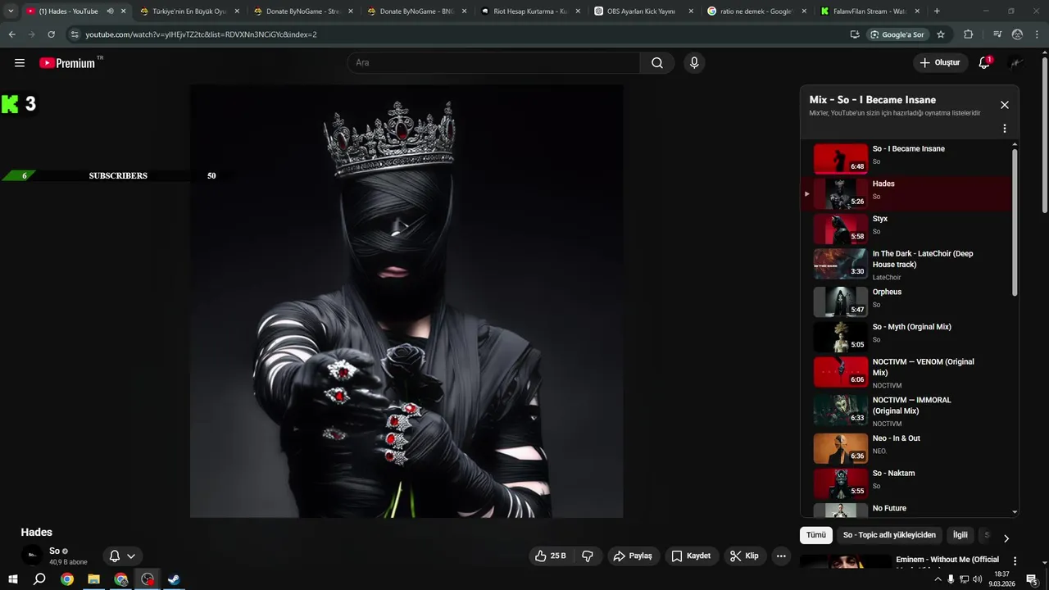The height and width of the screenshot is (590, 1049).
Task: Switch to Riot Hesap Kurtarma tab
Action: [x=530, y=11]
